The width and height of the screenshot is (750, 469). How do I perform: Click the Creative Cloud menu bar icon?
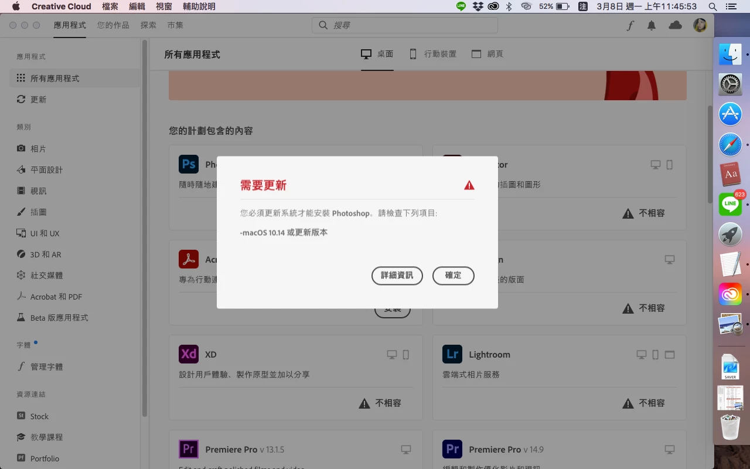493,6
